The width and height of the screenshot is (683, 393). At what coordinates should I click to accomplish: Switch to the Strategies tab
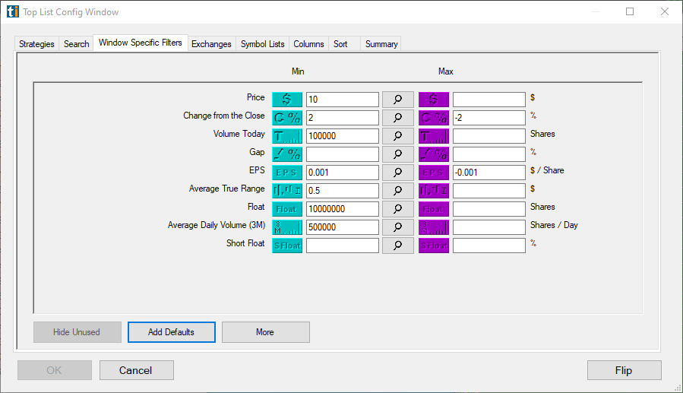[36, 44]
